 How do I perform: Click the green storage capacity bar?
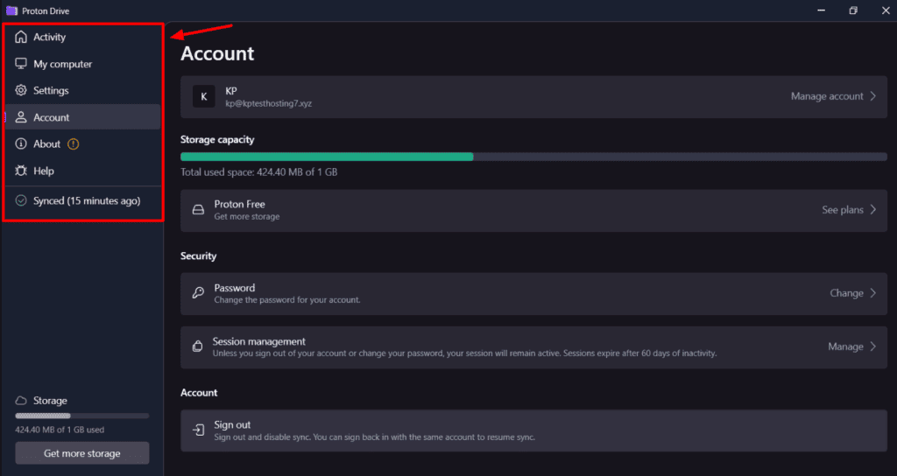[327, 157]
